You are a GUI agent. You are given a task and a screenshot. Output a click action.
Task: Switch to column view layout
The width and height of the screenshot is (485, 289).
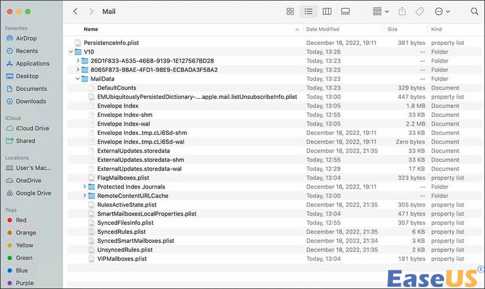point(327,11)
